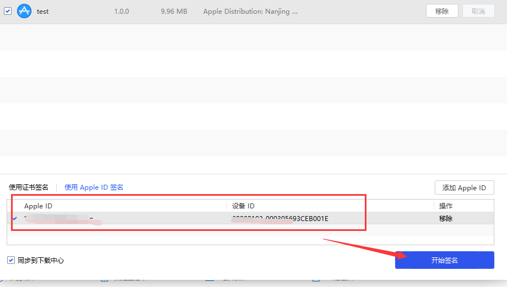Click the App Store icon for test
Image resolution: width=507 pixels, height=287 pixels.
click(x=24, y=12)
